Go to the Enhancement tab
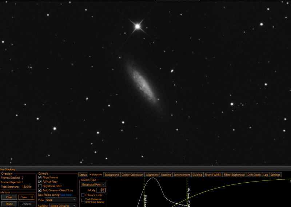Viewport: 291px width, 207px height. (182, 175)
